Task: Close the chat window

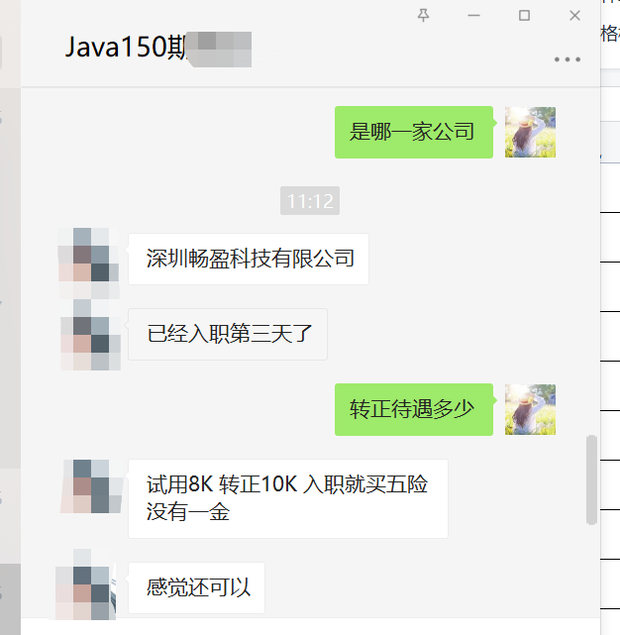Action: click(574, 16)
